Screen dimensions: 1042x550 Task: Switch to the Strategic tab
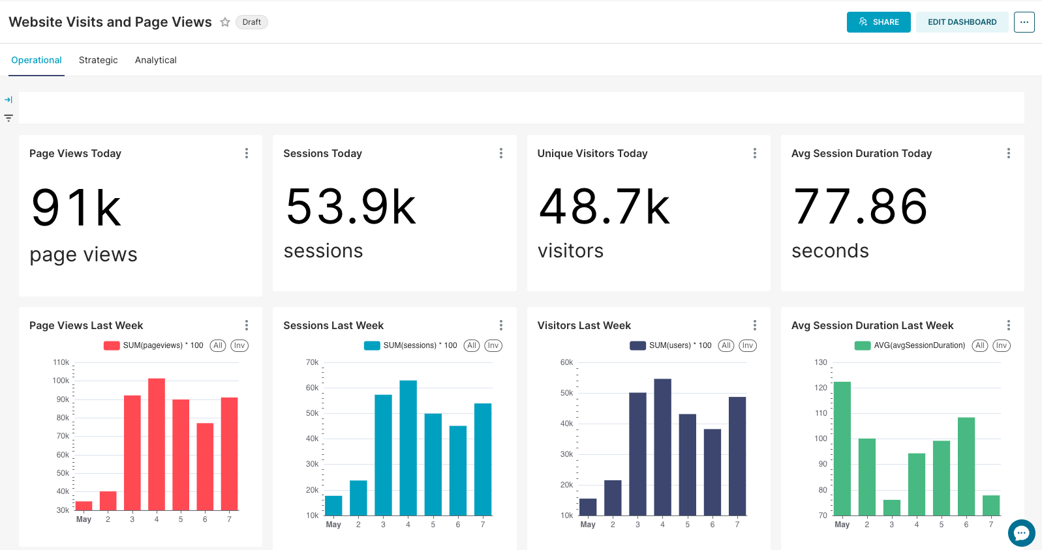[99, 60]
